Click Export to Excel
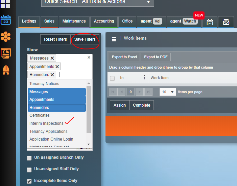This screenshot has width=237, height=186. point(124,57)
